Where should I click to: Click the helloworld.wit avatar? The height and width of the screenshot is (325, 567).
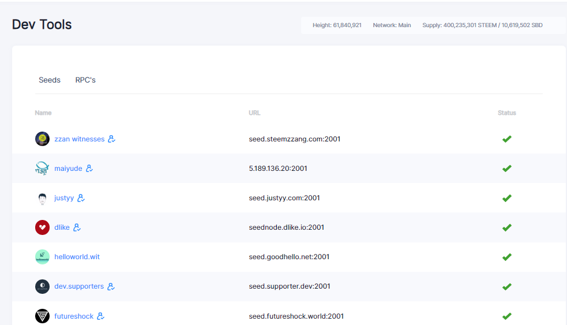[42, 257]
